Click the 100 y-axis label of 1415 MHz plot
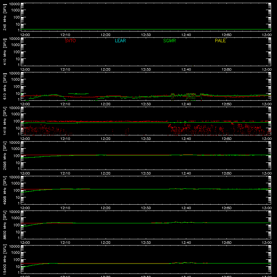Screen dimensions: 277x277 pos(17,121)
